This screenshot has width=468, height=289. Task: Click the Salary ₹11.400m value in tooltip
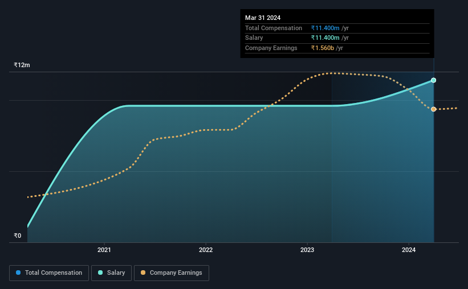pyautogui.click(x=325, y=38)
